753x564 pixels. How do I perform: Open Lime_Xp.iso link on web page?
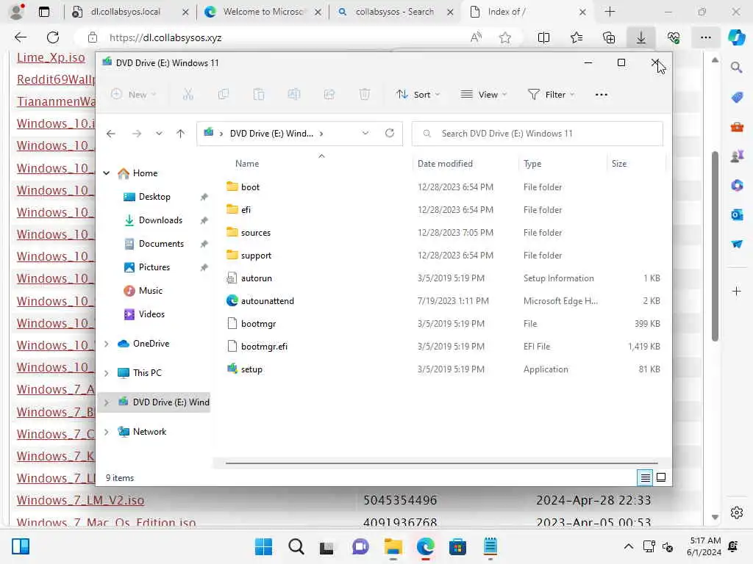click(51, 57)
